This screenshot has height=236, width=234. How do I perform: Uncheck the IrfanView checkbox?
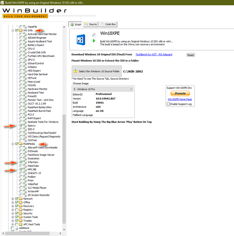coord(21,162)
